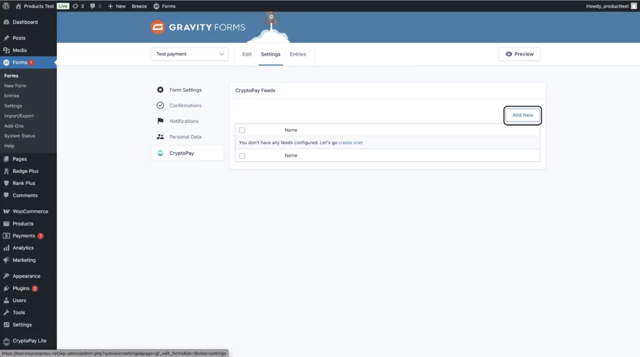Open comments bubble icon in admin bar
Viewport: 640px width, 357px height.
tap(93, 6)
